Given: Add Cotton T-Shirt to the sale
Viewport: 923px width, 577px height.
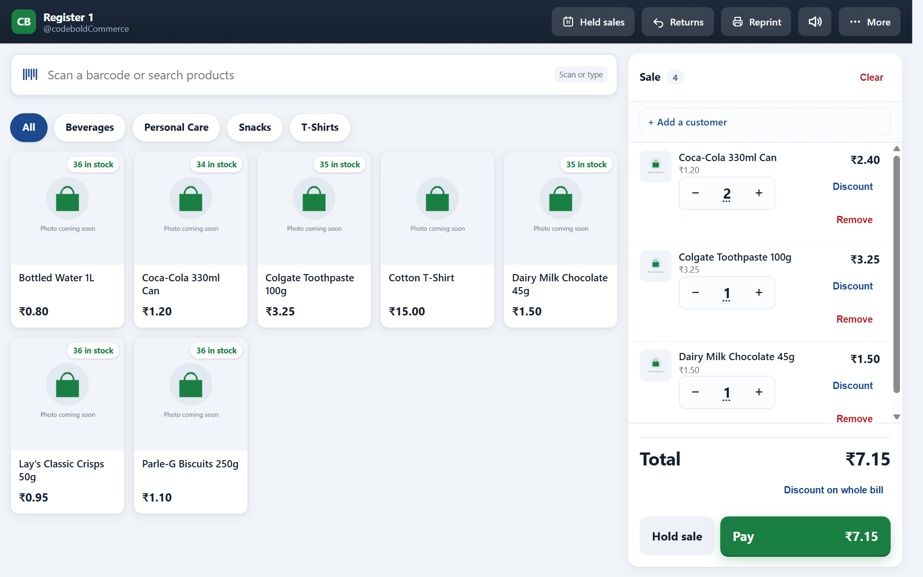Looking at the screenshot, I should 437,239.
